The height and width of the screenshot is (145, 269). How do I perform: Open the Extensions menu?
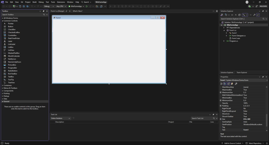click(x=61, y=2)
